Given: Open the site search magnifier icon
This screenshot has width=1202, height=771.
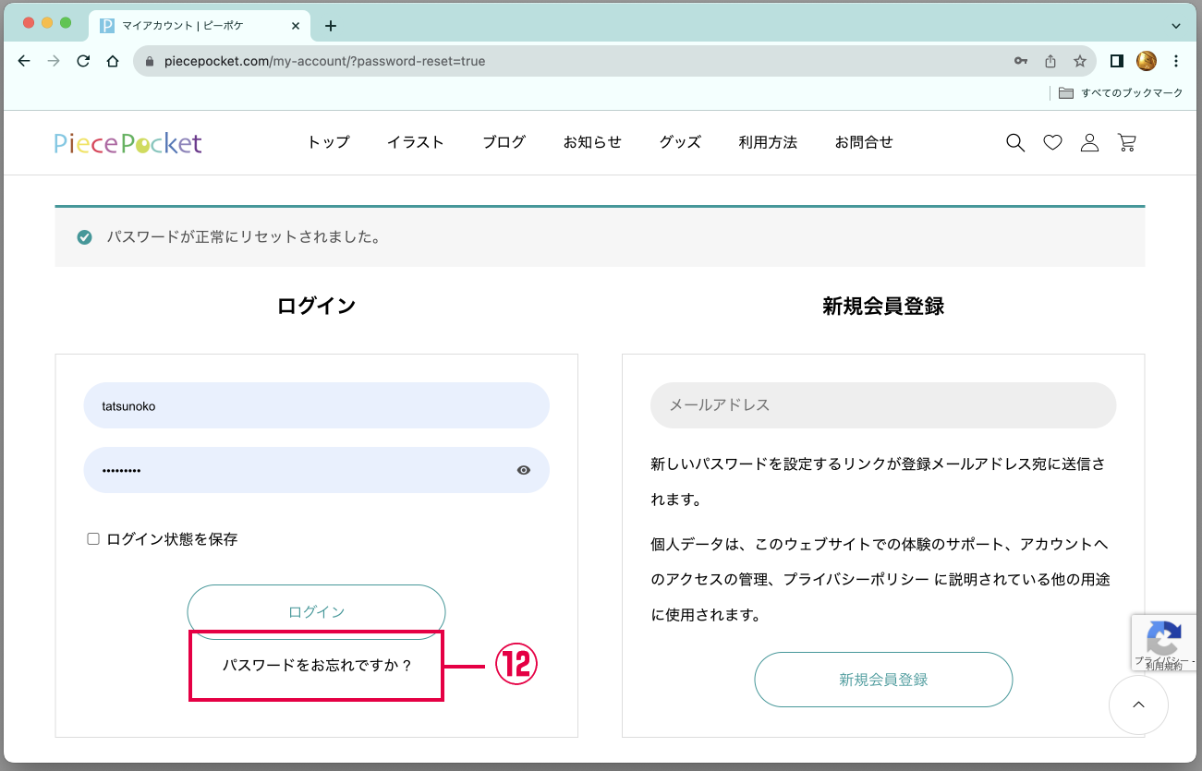Looking at the screenshot, I should [x=1014, y=142].
